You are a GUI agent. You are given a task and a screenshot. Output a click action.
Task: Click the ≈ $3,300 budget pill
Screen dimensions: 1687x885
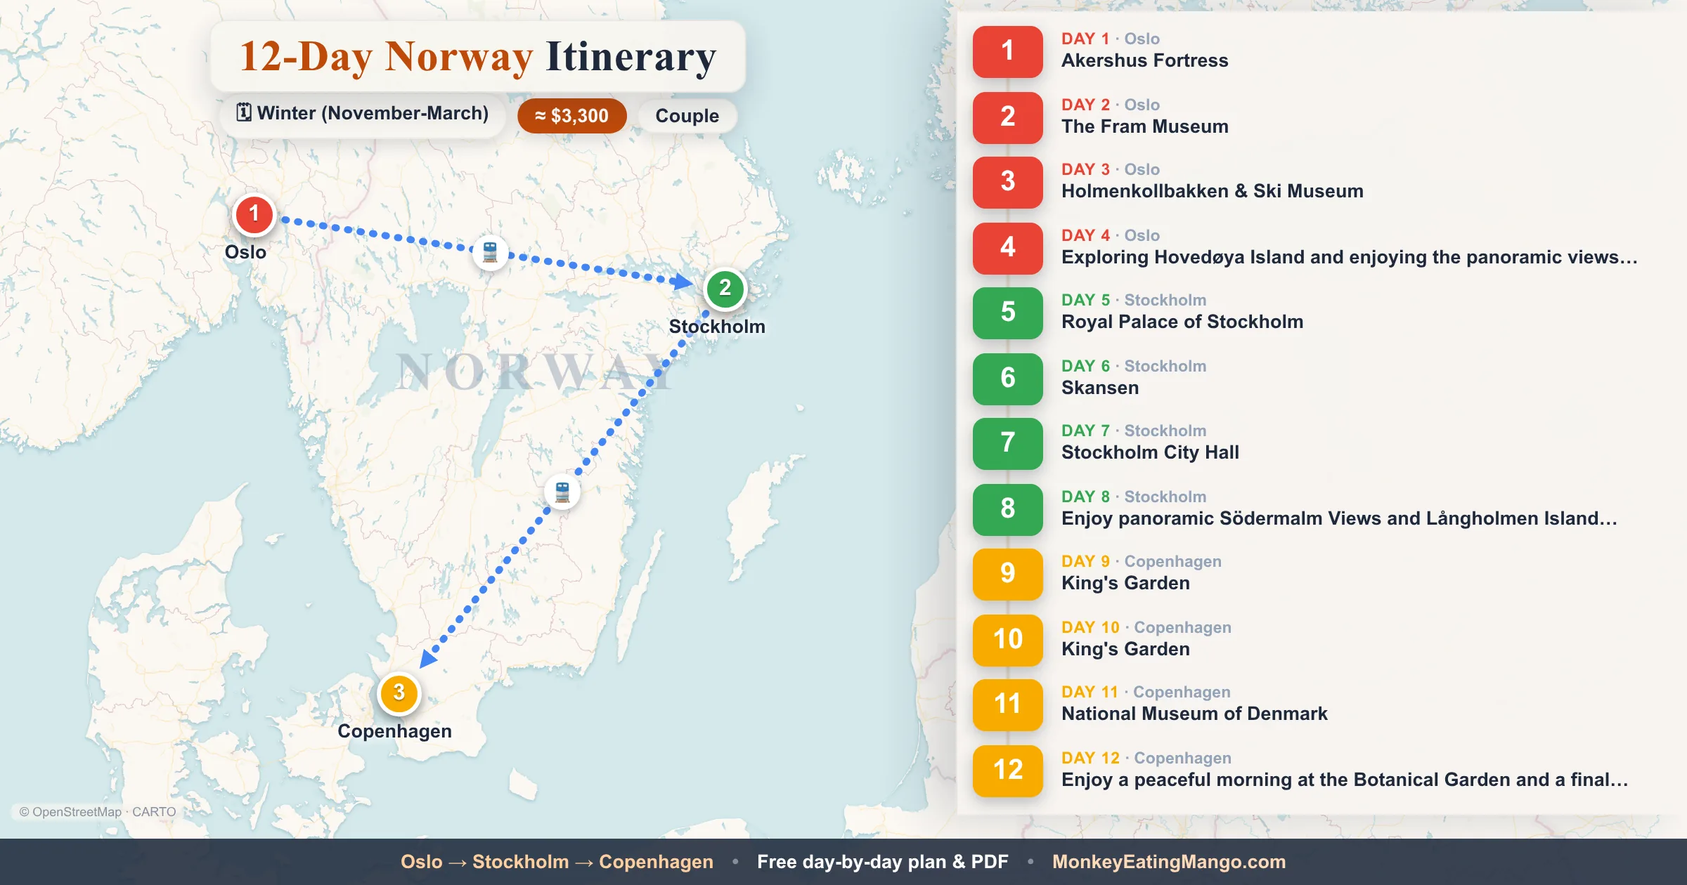coord(571,115)
